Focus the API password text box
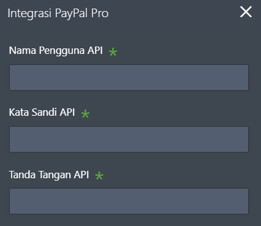Image resolution: width=261 pixels, height=226 pixels. click(129, 139)
